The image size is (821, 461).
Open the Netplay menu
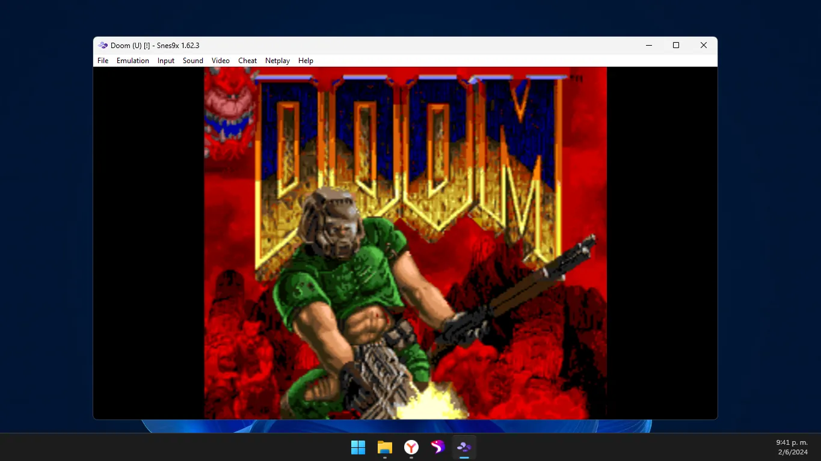tap(277, 61)
